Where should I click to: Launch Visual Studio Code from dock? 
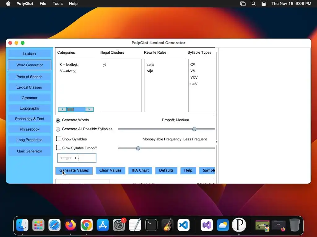pos(183,225)
